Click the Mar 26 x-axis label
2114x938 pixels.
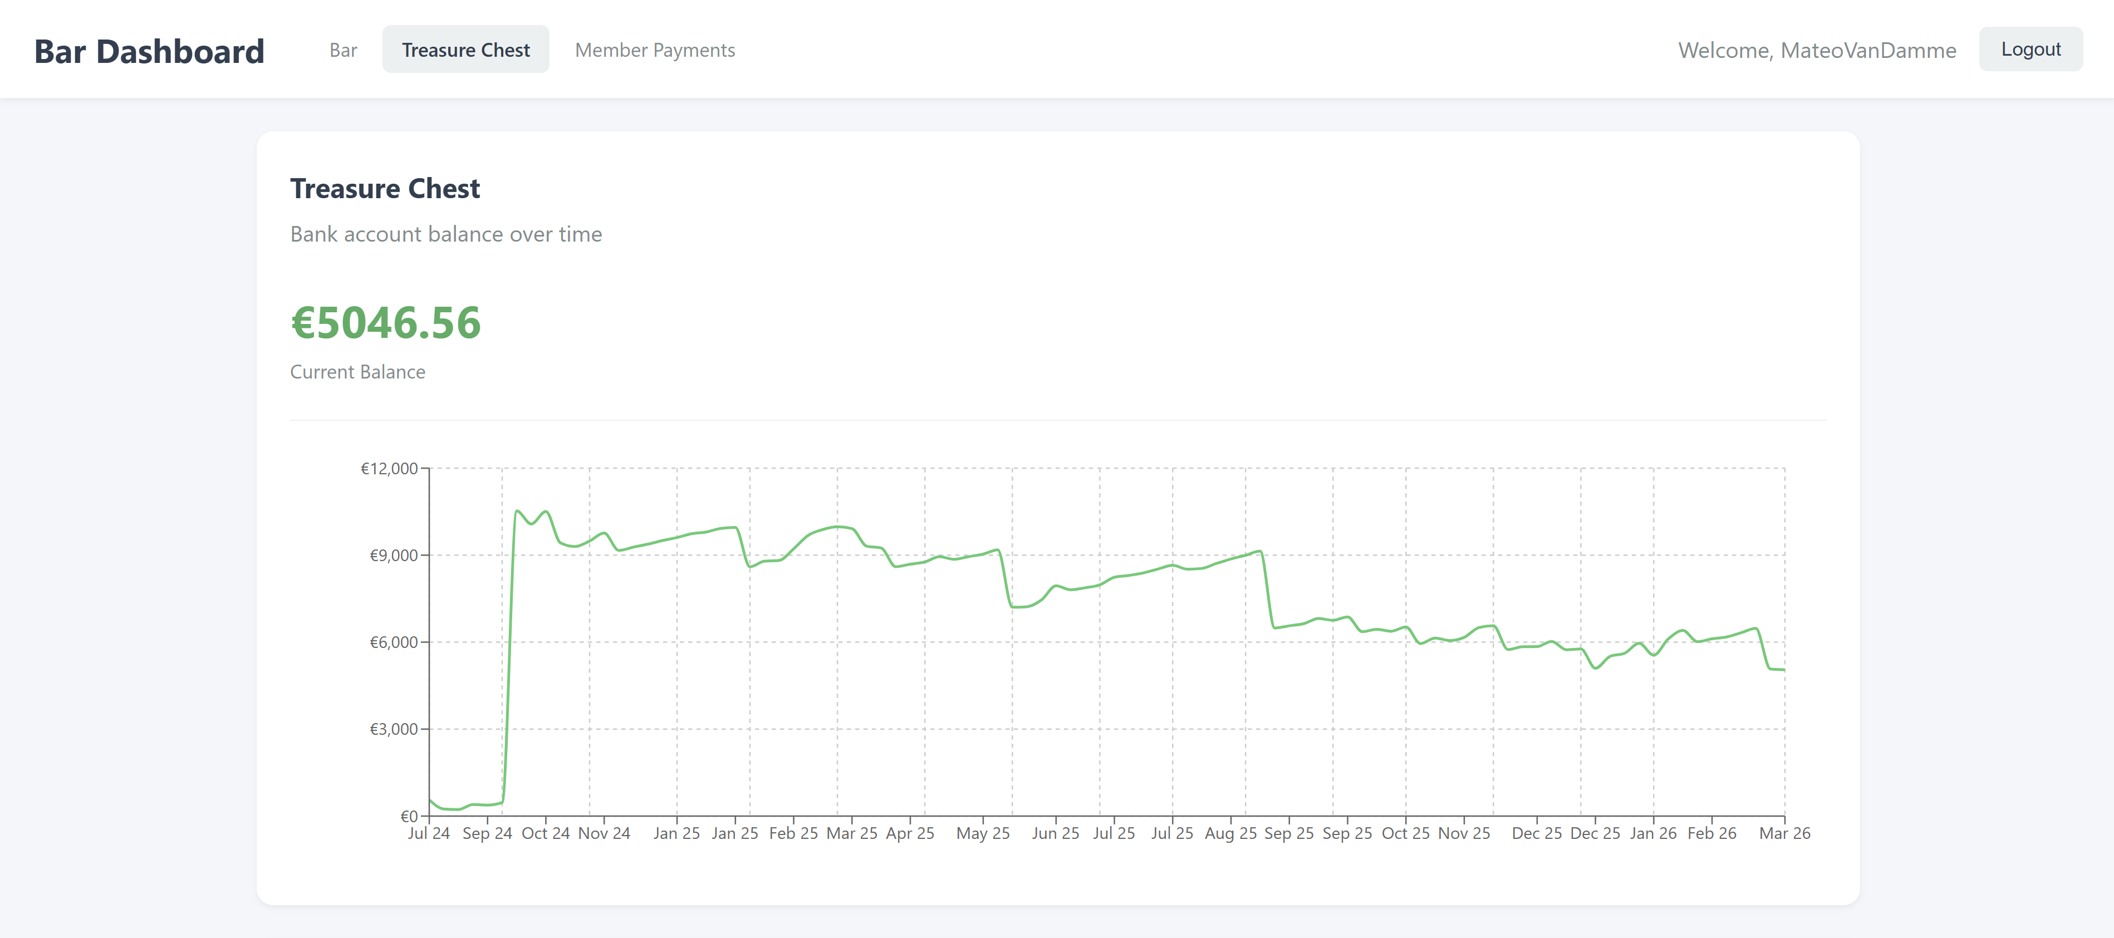(1784, 833)
